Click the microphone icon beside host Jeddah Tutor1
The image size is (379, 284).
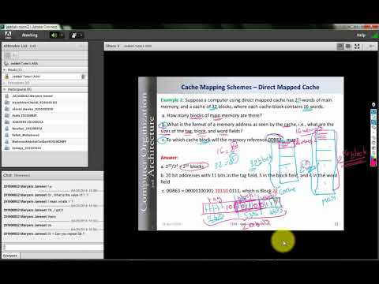click(83, 77)
